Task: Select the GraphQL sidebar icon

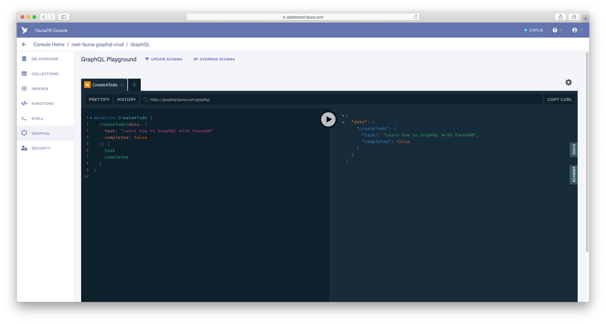Action: pyautogui.click(x=24, y=133)
